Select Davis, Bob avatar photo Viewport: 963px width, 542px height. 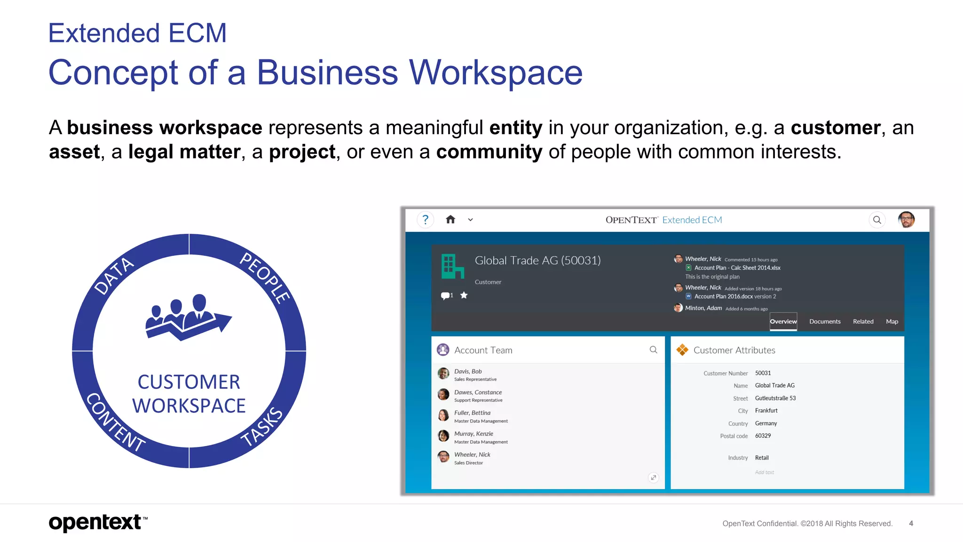[443, 374]
